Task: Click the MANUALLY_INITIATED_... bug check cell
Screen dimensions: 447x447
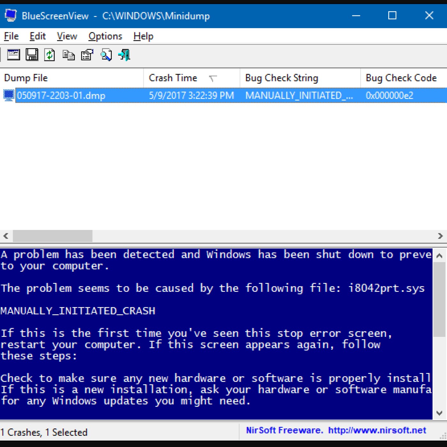Action: 299,95
